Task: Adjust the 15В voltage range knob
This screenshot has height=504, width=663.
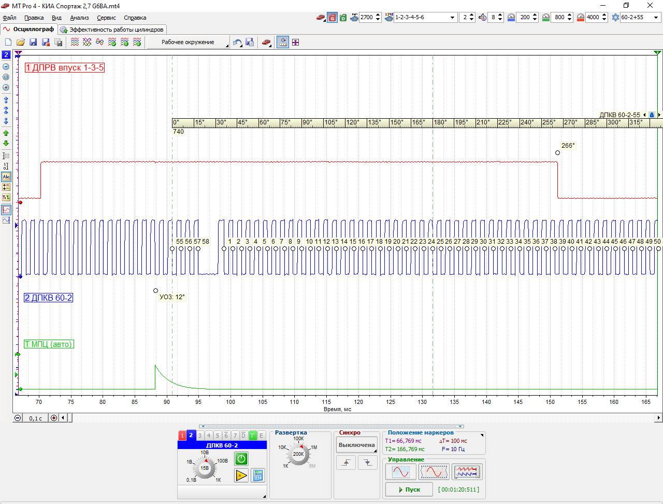Action: tap(205, 468)
